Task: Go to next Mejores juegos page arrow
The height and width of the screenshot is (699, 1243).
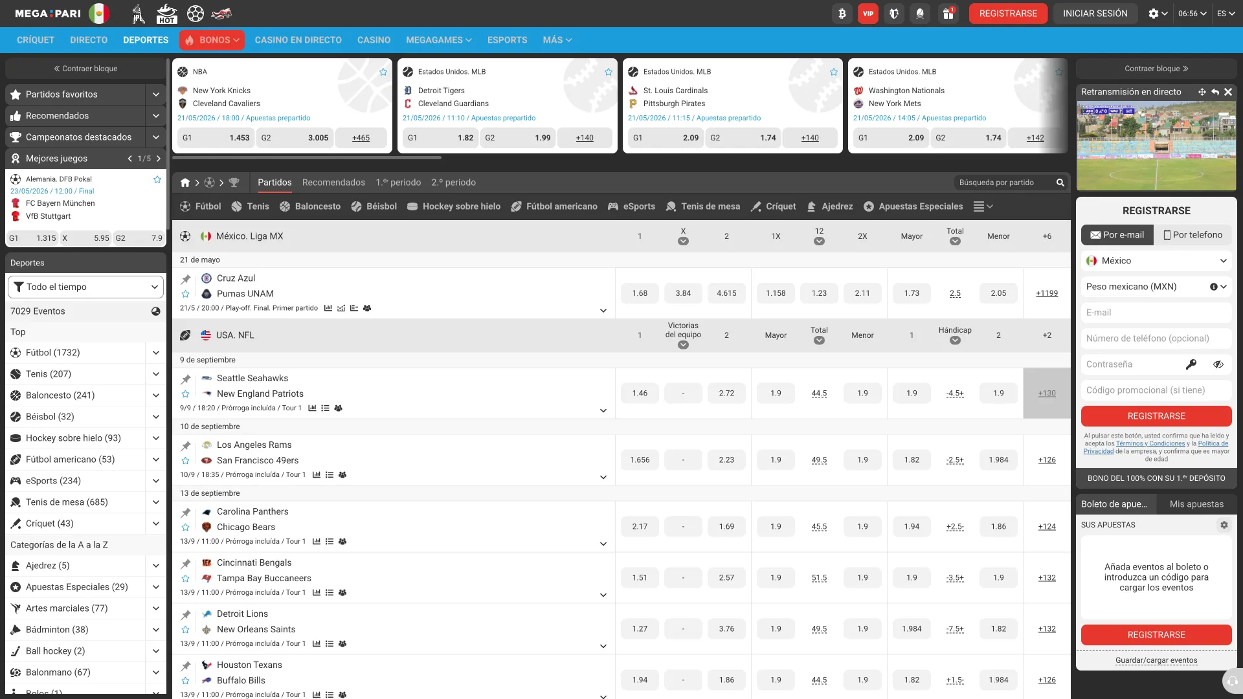Action: click(x=158, y=159)
